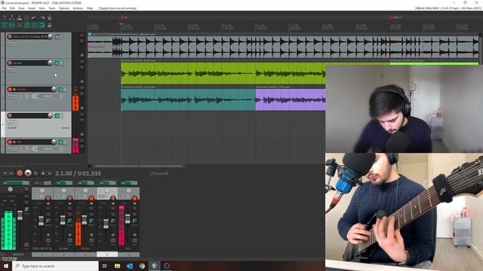Click mixer channel 3 record arm button
483x271 pixels.
click(91, 199)
